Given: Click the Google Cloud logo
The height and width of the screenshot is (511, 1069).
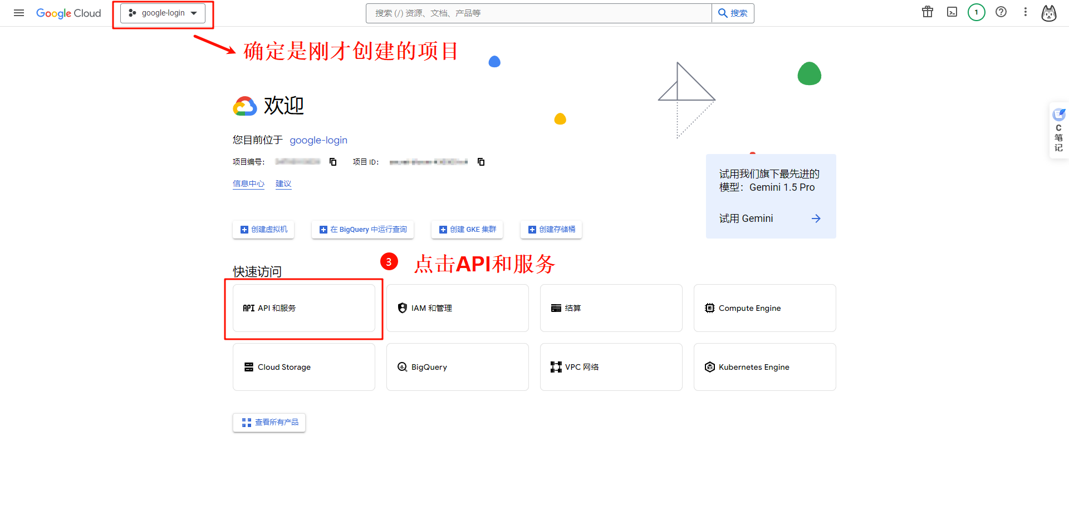Looking at the screenshot, I should (x=68, y=13).
